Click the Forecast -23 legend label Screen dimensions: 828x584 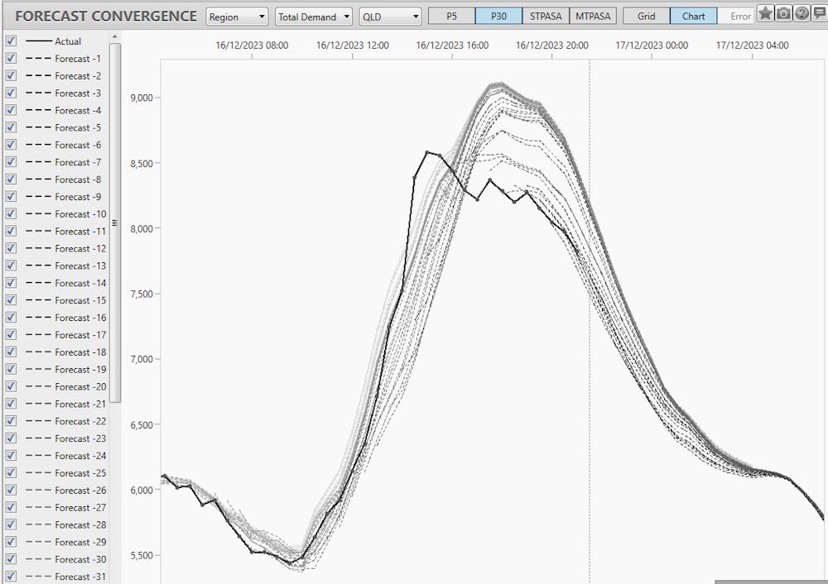[x=80, y=438]
